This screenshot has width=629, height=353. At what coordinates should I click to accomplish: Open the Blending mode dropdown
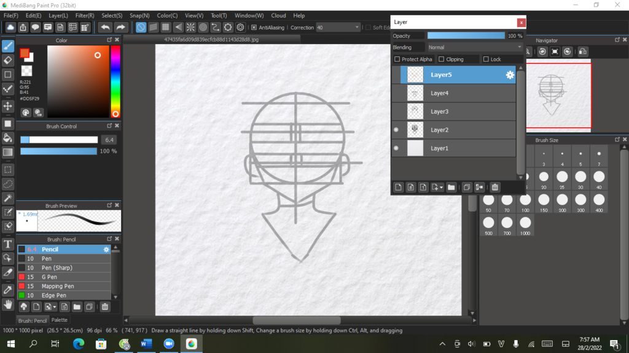[x=475, y=47]
